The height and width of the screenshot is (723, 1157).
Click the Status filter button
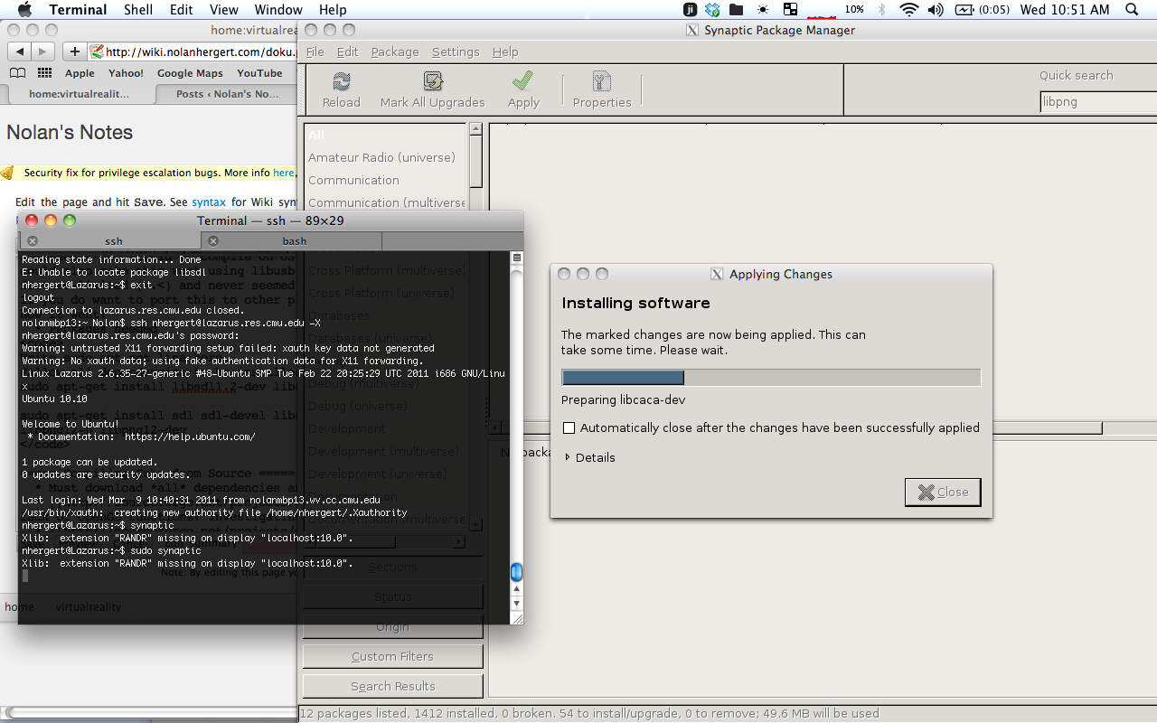392,596
